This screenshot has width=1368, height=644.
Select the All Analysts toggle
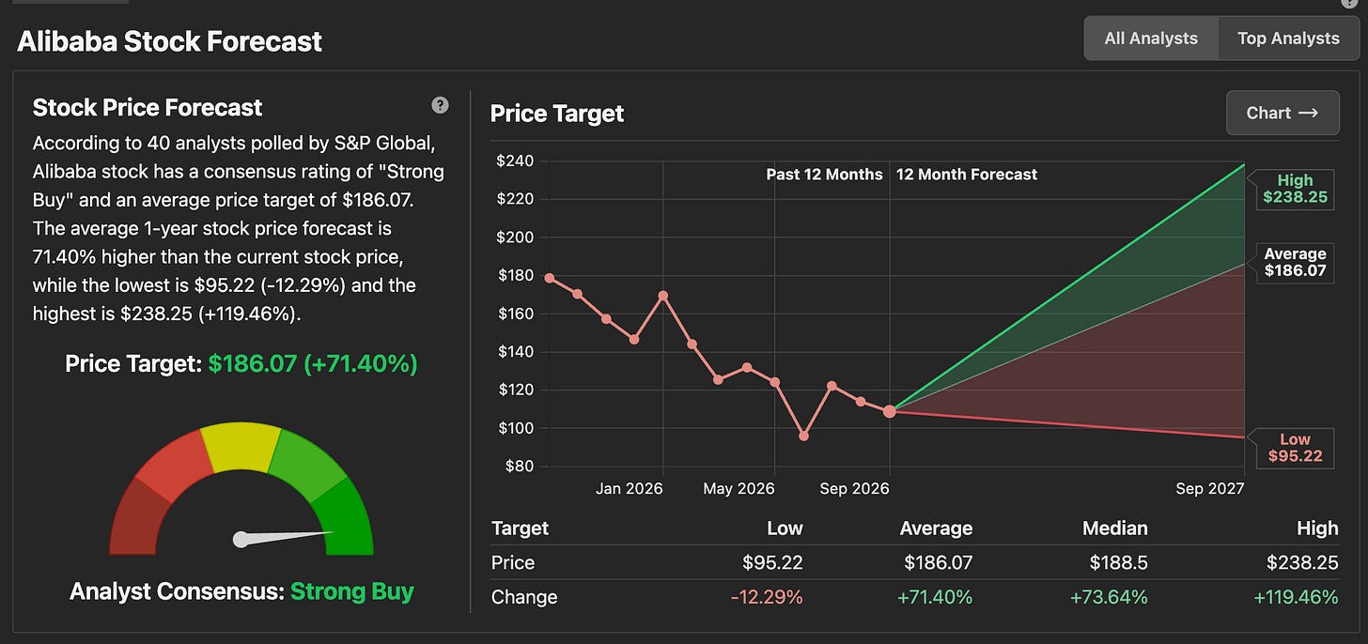pos(1151,38)
